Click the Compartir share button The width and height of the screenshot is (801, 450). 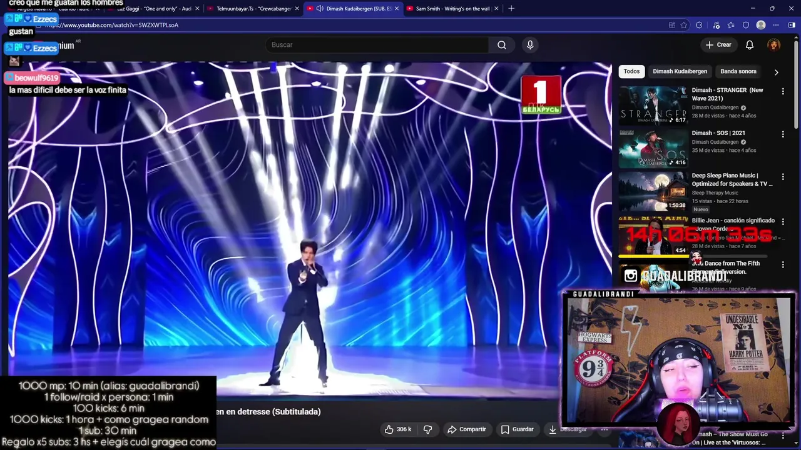pyautogui.click(x=466, y=429)
